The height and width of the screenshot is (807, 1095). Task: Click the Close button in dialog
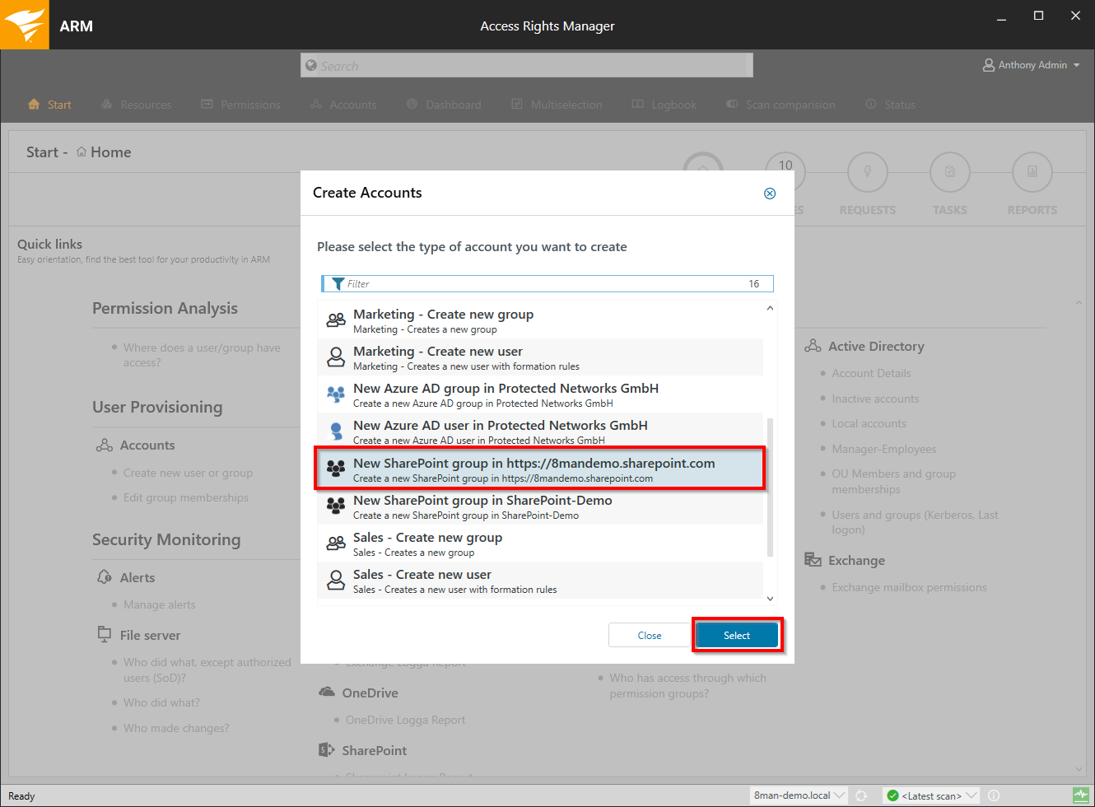[649, 635]
